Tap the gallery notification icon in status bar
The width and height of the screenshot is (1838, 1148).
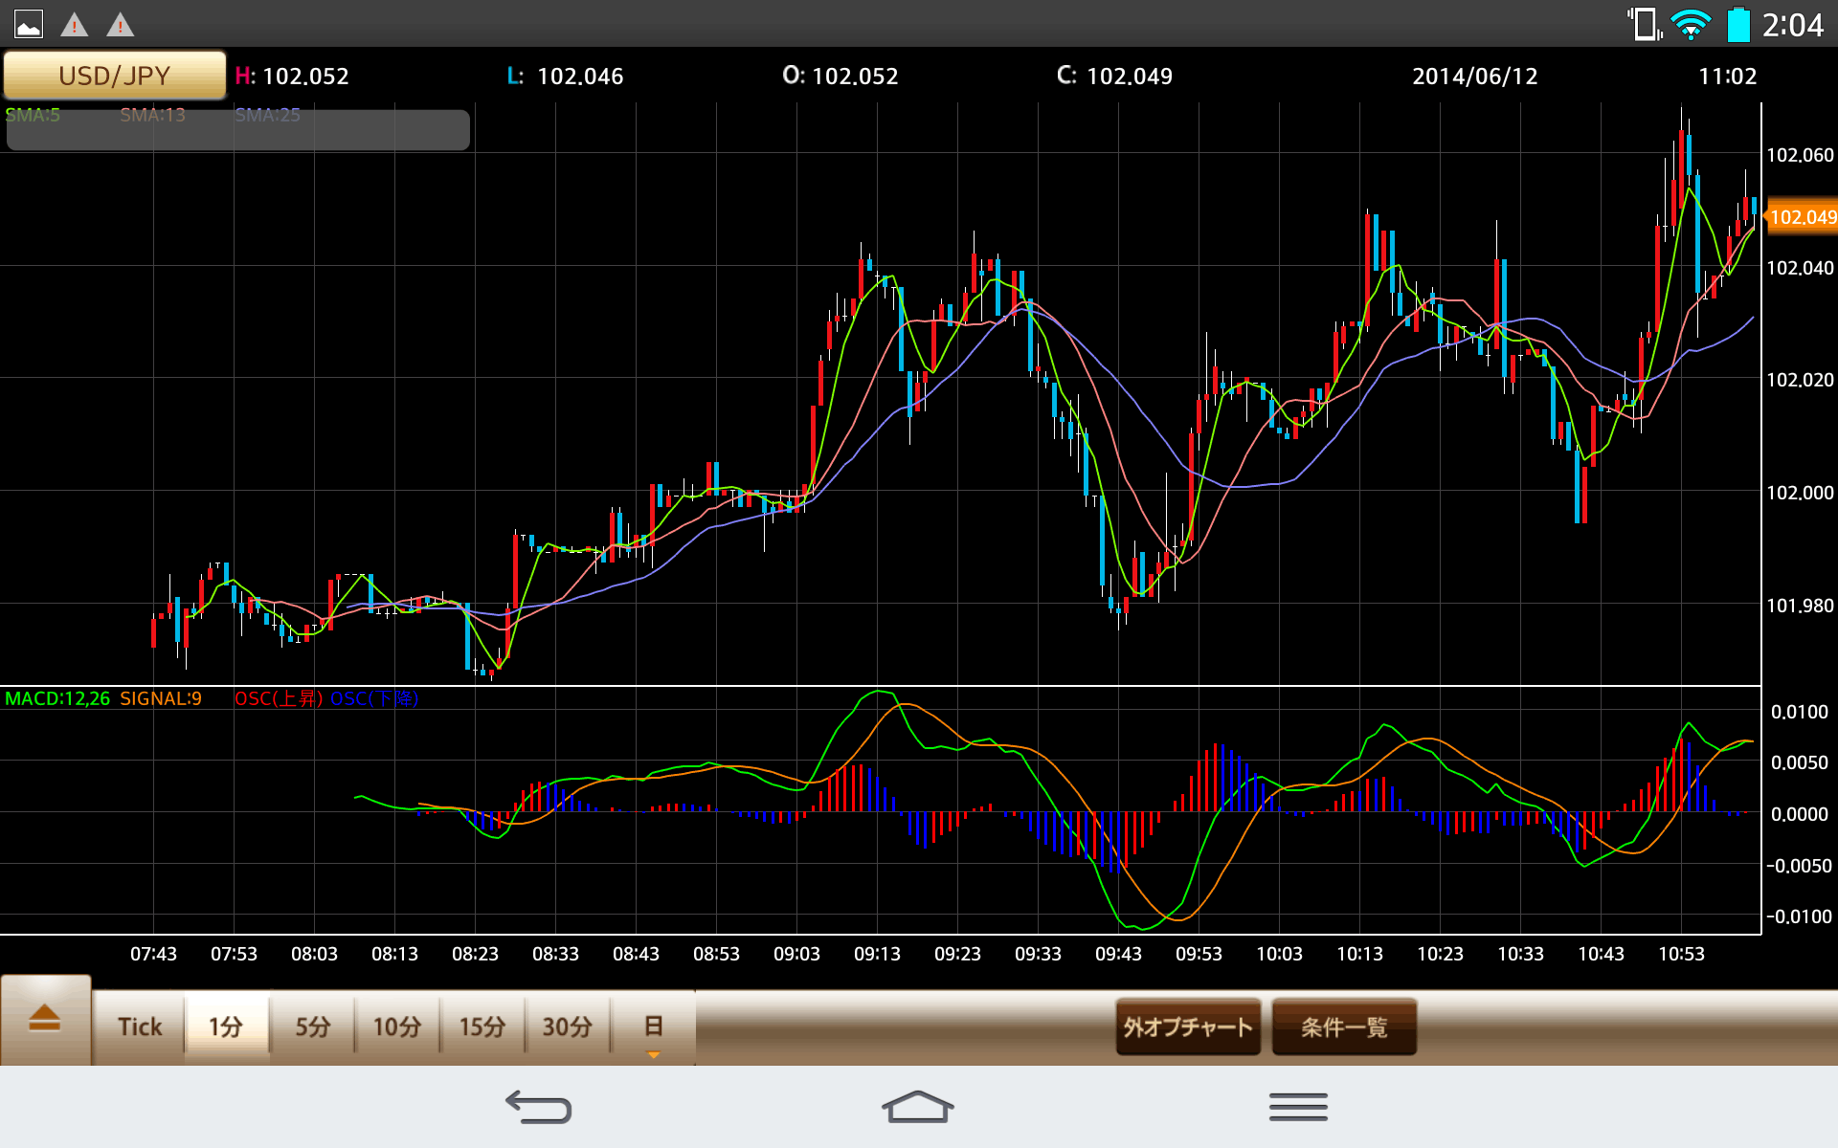[29, 24]
